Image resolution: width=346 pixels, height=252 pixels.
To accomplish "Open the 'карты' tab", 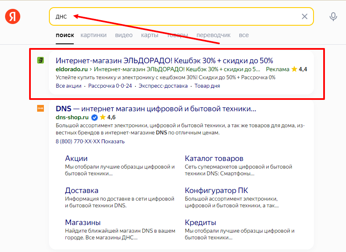I will click(150, 35).
